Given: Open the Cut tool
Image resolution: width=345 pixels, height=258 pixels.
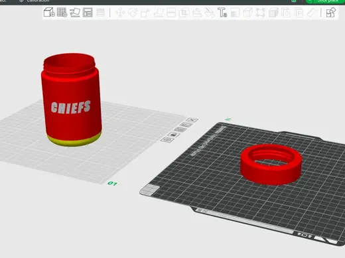Looking at the screenshot, I should click(x=171, y=13).
